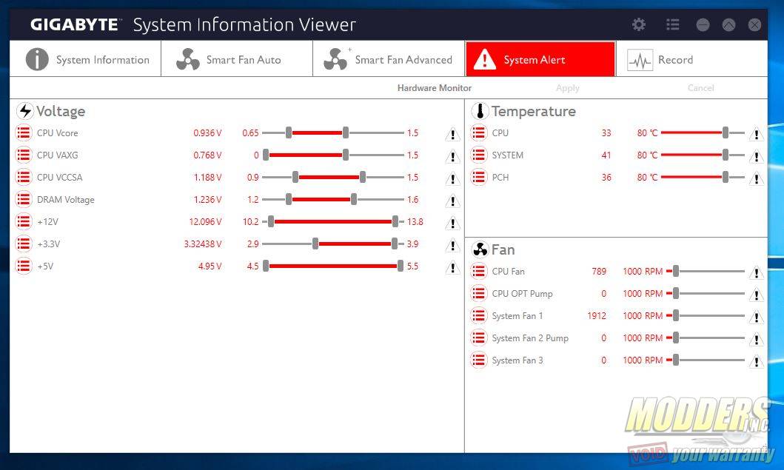Select the System Alert tab

click(540, 59)
